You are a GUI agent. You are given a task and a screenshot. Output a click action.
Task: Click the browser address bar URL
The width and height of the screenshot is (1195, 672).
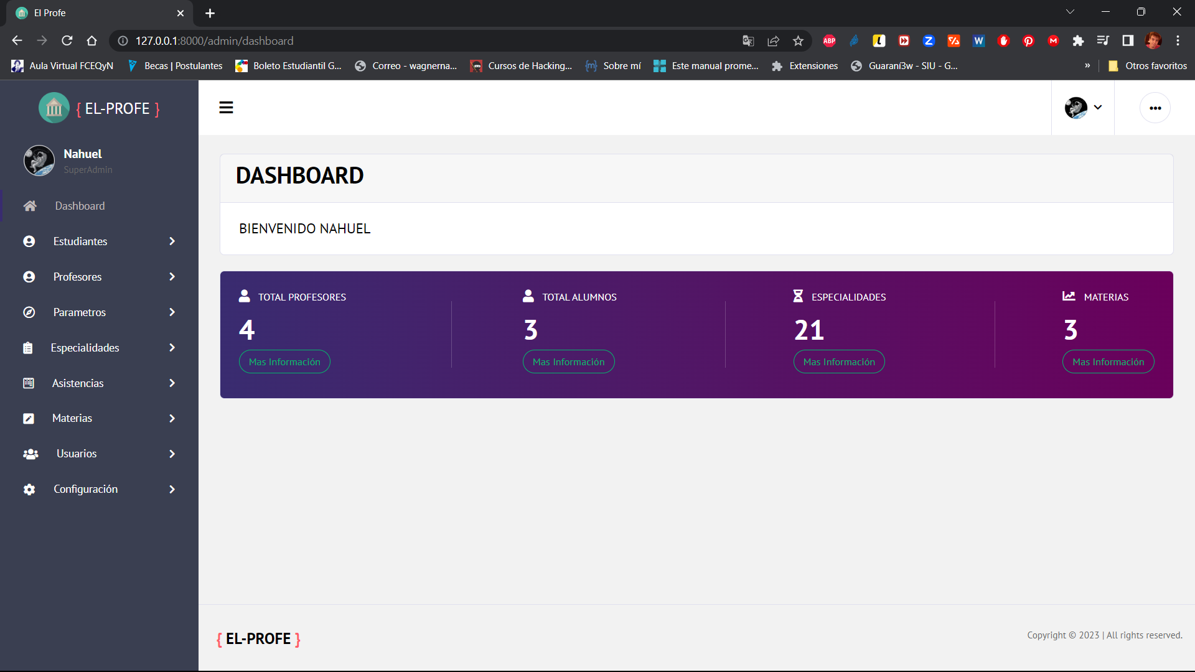coord(214,41)
